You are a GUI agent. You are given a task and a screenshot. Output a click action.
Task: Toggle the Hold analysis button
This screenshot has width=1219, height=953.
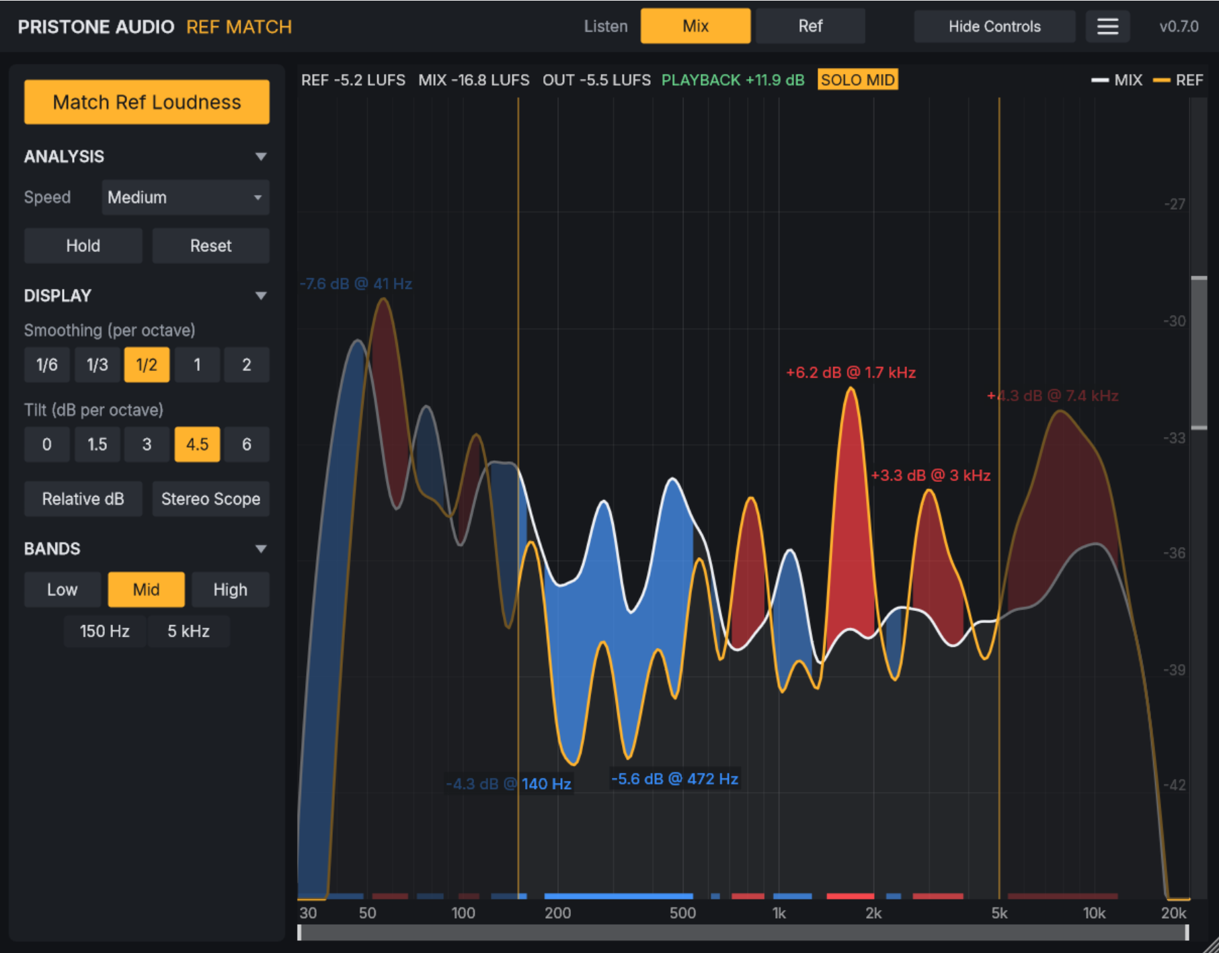pyautogui.click(x=83, y=245)
